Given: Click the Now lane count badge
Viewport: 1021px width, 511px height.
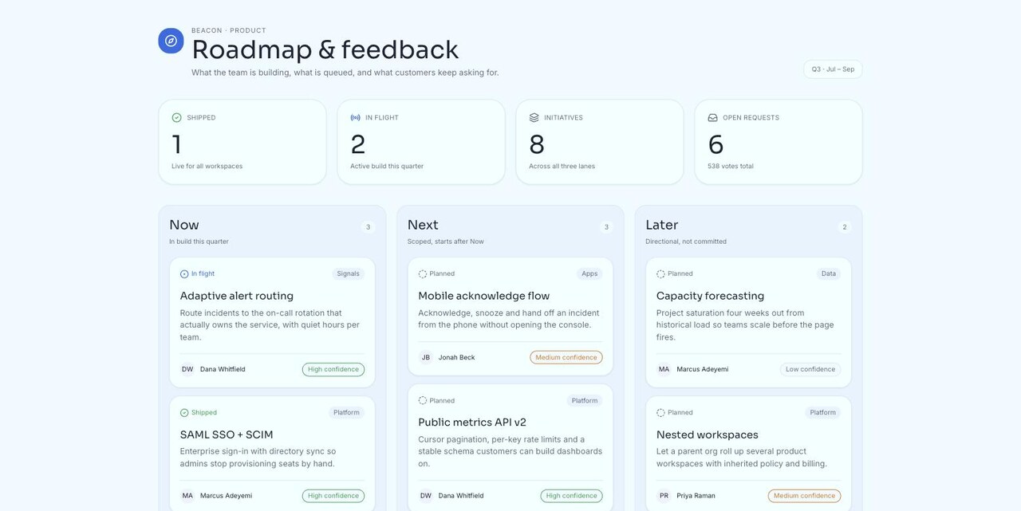Looking at the screenshot, I should coord(368,227).
